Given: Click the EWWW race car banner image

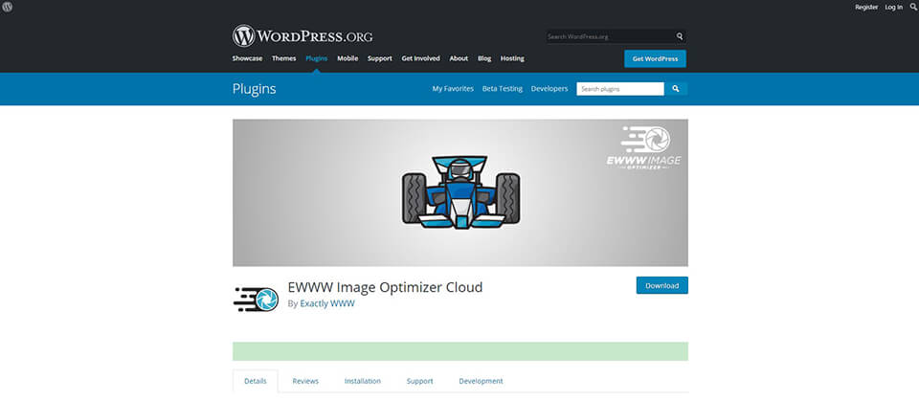Looking at the screenshot, I should tap(460, 193).
